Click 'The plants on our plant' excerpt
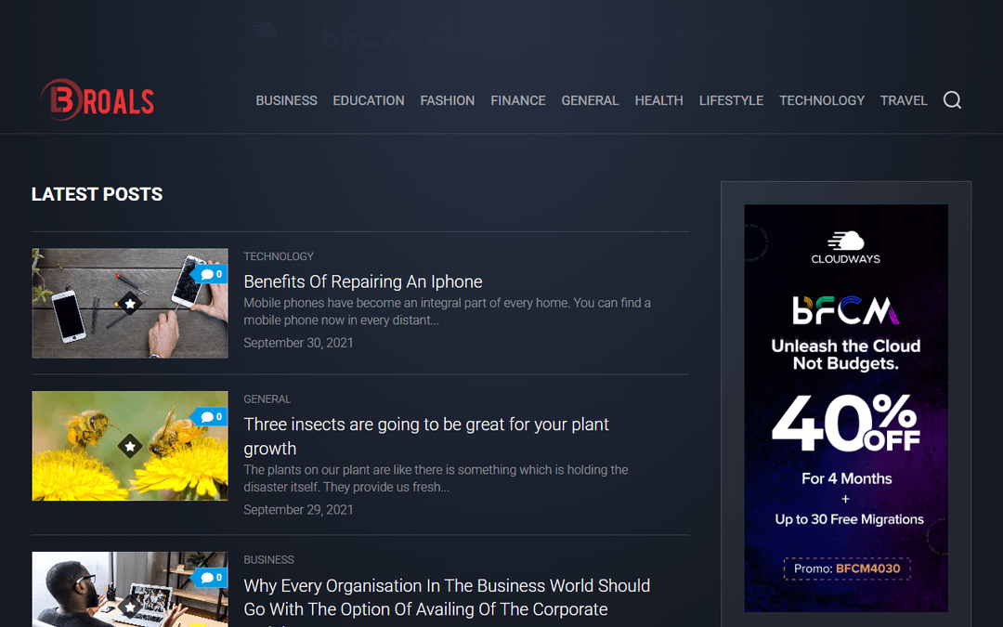 [x=436, y=478]
